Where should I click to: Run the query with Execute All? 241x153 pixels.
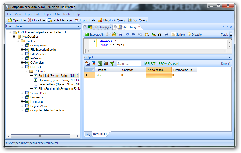94,35
